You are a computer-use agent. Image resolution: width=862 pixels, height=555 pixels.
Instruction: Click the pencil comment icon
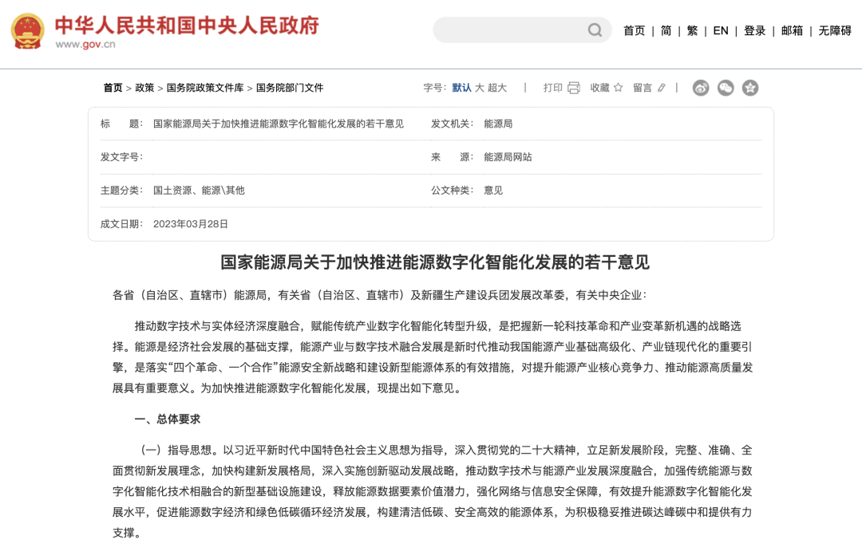tap(661, 88)
